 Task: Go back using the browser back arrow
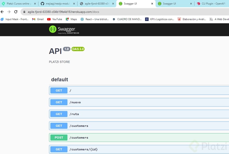tap(2, 12)
